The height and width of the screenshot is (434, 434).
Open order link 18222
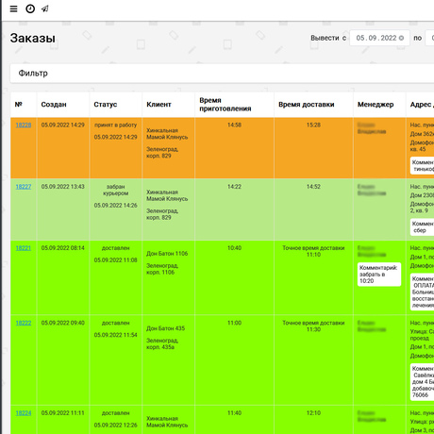click(24, 323)
